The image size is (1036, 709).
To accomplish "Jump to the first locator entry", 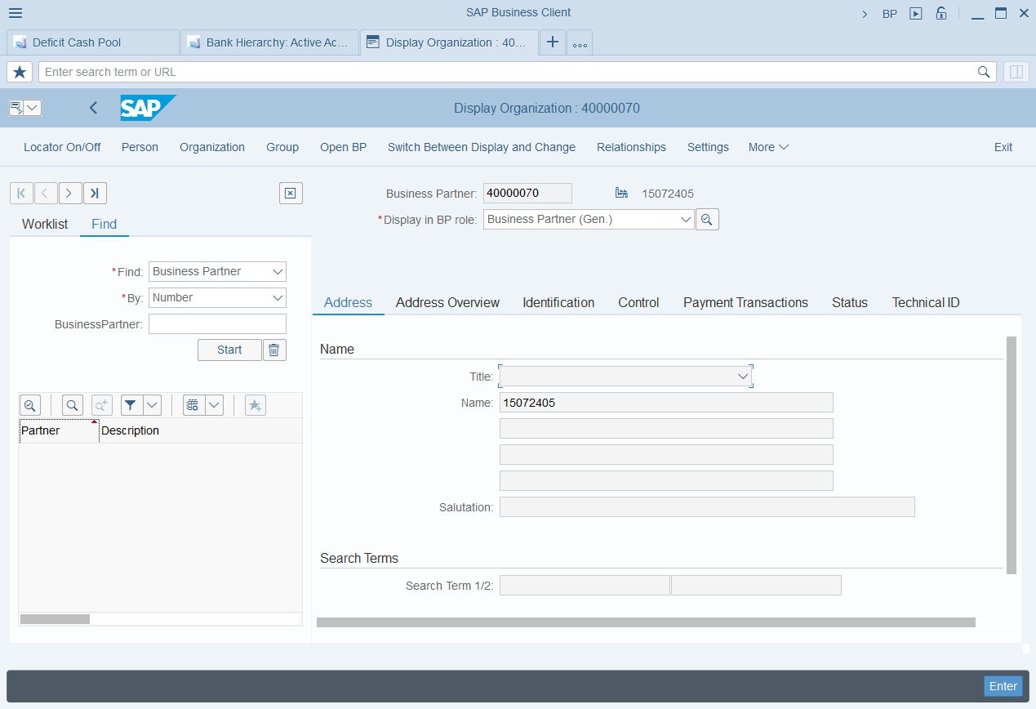I will pos(21,194).
